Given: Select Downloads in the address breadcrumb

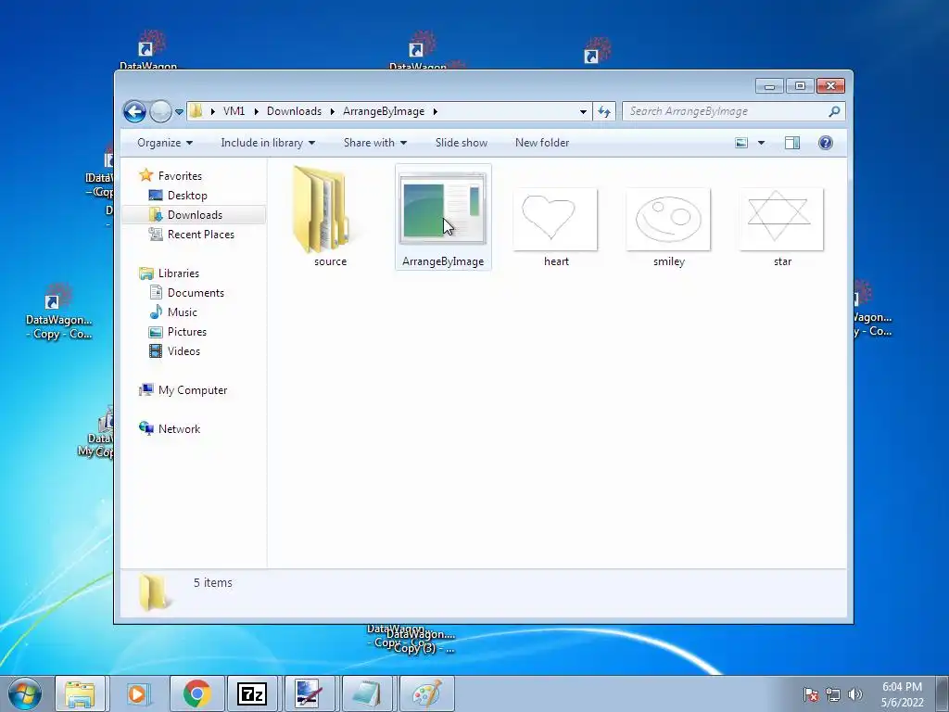Looking at the screenshot, I should click(294, 111).
